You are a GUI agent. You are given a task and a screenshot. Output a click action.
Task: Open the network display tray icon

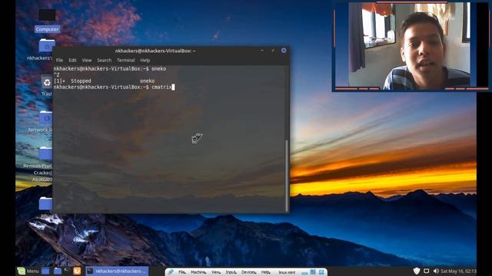point(427,271)
